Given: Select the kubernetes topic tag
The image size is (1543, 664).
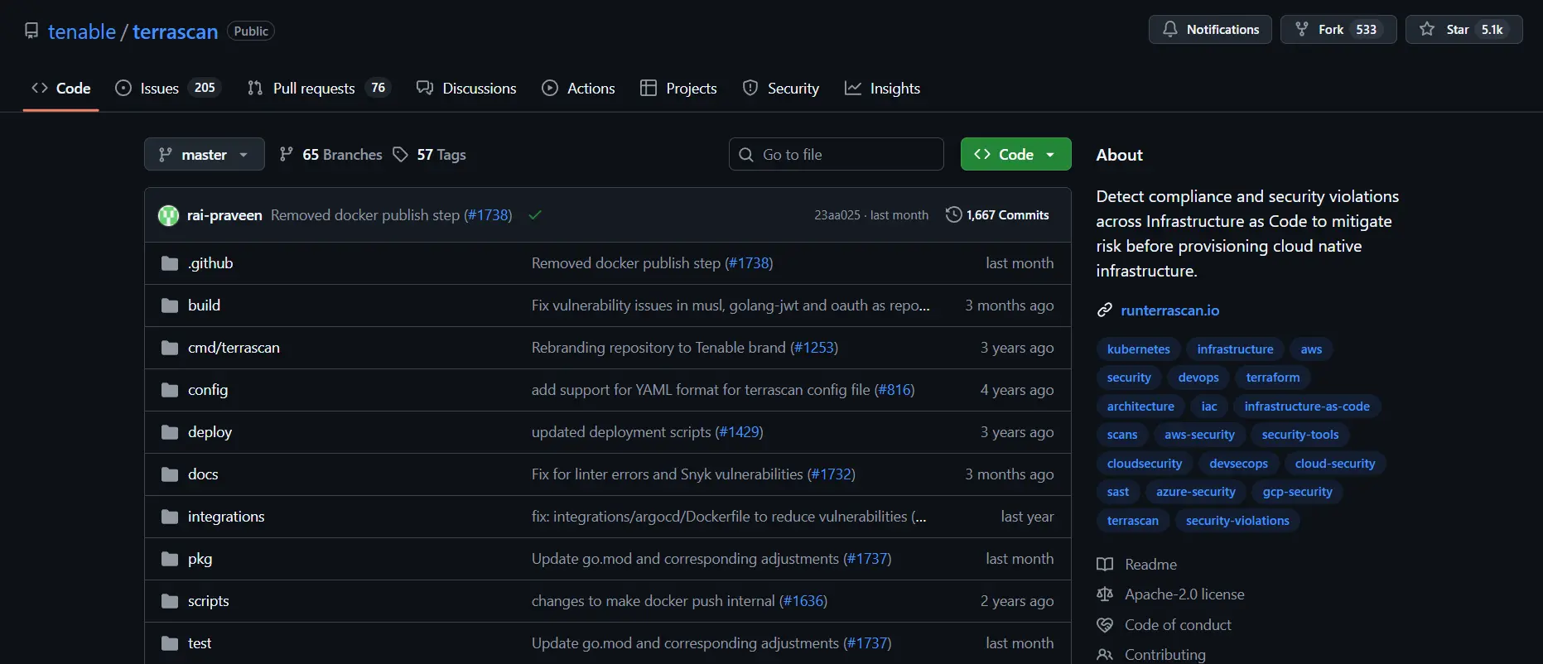Looking at the screenshot, I should click(x=1139, y=349).
